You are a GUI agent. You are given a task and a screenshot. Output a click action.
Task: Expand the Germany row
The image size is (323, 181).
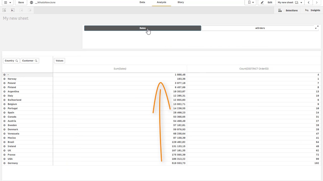pyautogui.click(x=4, y=163)
